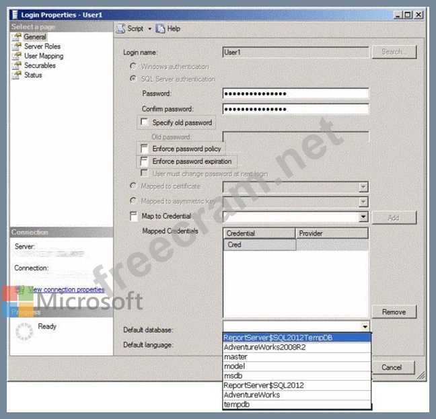Click the Password field
436x419 pixels.
point(296,93)
